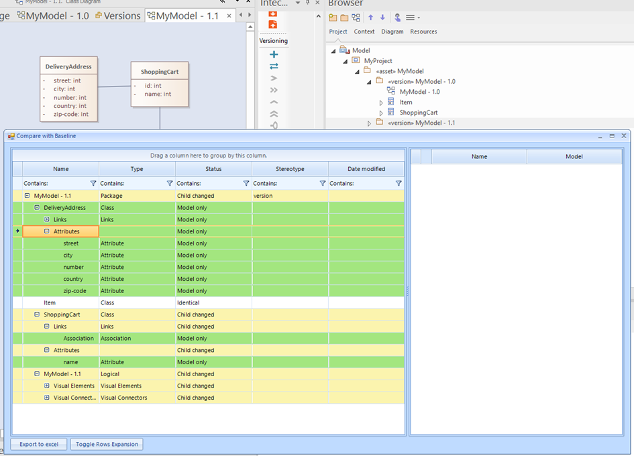Move selection up with the blue up arrow

click(x=371, y=17)
